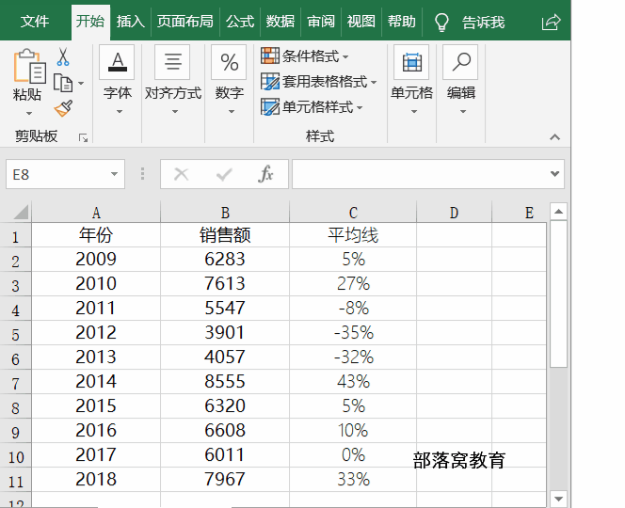Open the 编辑 editing search icon

460,63
